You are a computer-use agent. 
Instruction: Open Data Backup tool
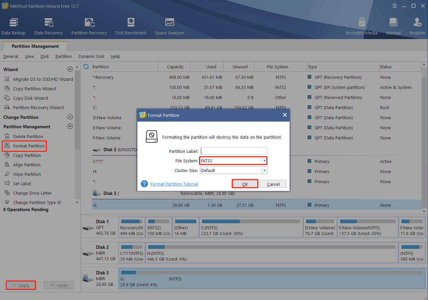coord(13,27)
